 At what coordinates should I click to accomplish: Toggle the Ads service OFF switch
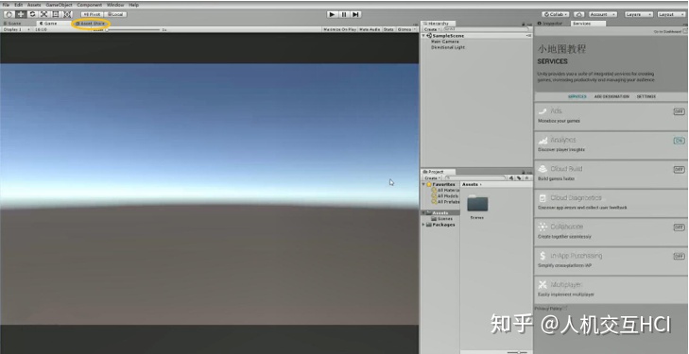pyautogui.click(x=679, y=111)
